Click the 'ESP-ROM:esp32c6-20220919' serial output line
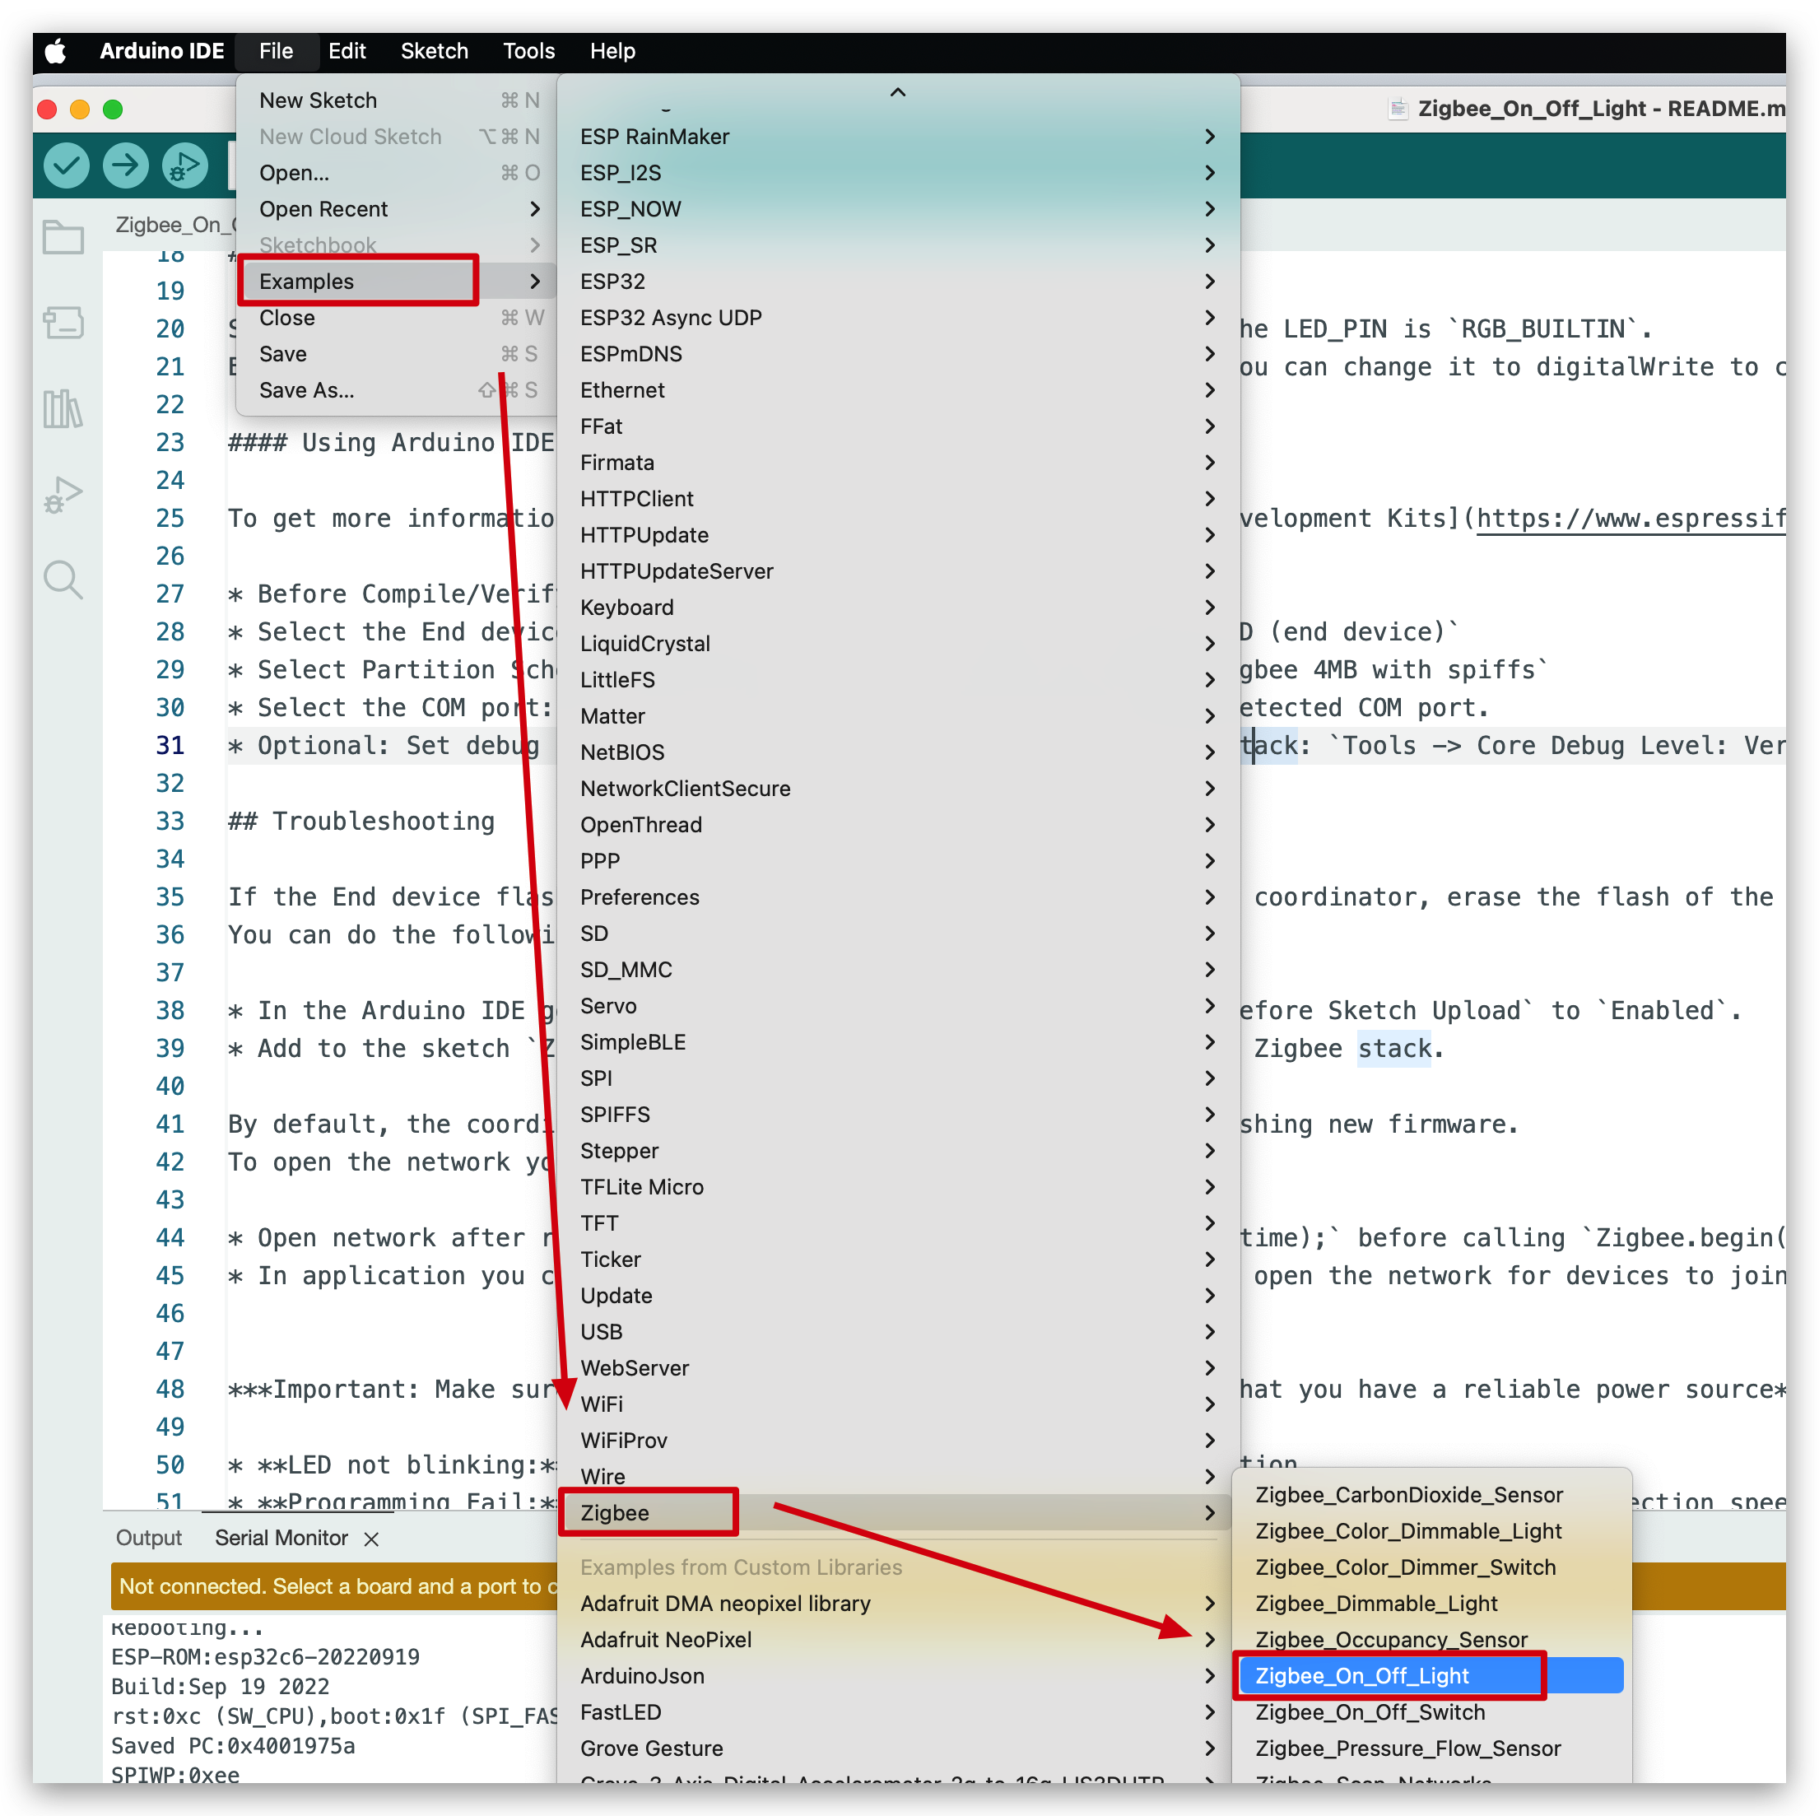 266,1657
